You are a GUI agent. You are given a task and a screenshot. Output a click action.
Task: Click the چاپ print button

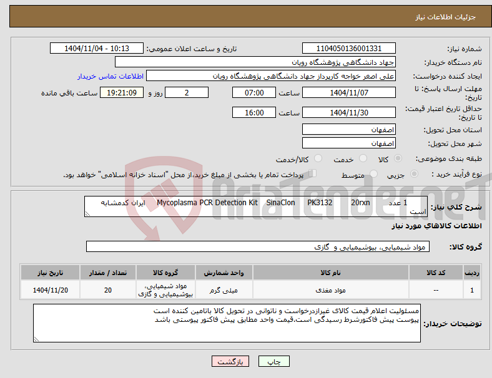(x=274, y=361)
